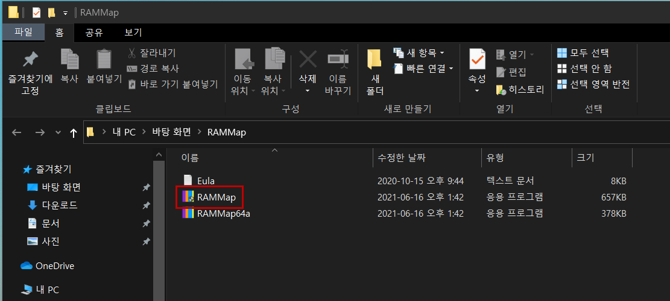Click the Pin to Quick Access icon

30,60
